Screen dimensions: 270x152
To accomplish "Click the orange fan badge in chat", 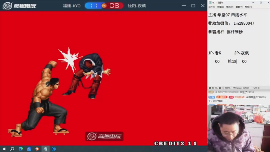I will click(222, 97).
